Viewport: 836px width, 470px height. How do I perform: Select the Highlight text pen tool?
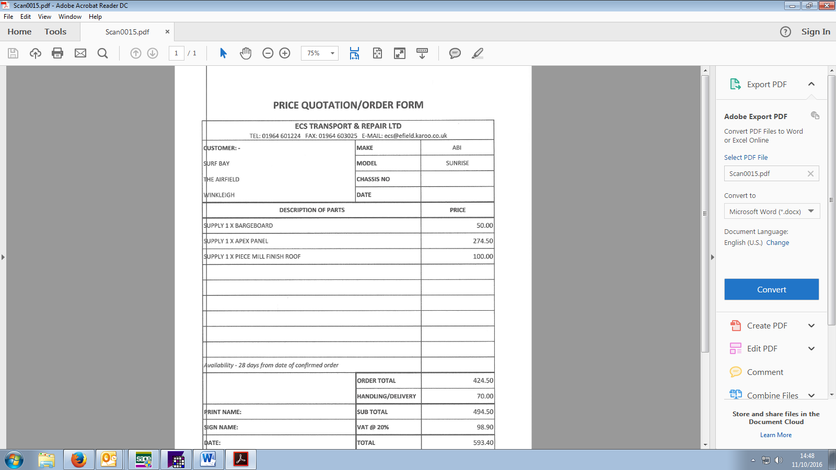[x=478, y=53]
